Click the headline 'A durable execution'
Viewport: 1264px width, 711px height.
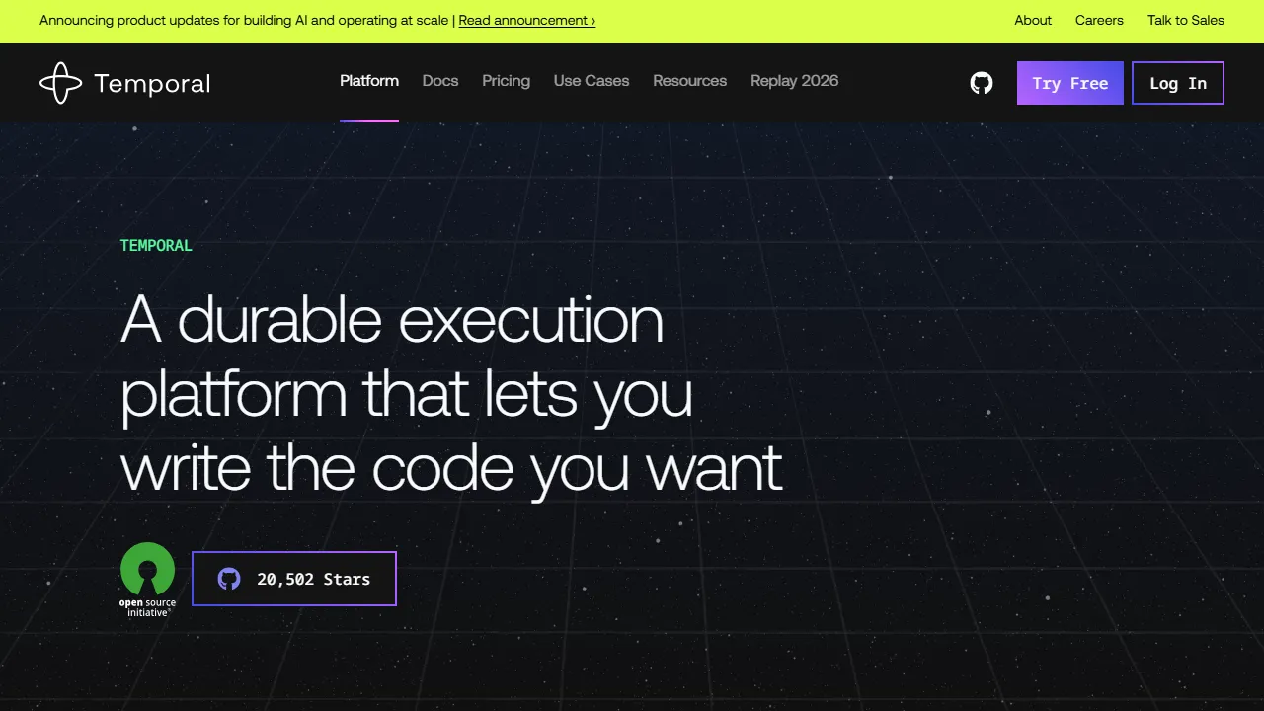pyautogui.click(x=393, y=320)
